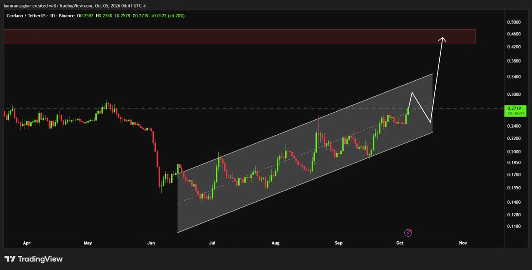Screen dimensions: 532x270
Task: Click the Jun label on time axis
Action: 151,243
